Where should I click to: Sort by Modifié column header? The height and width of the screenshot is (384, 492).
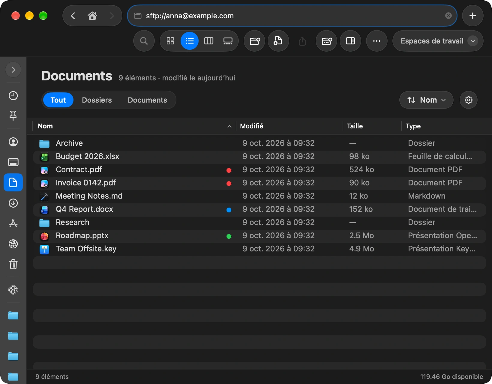click(289, 126)
